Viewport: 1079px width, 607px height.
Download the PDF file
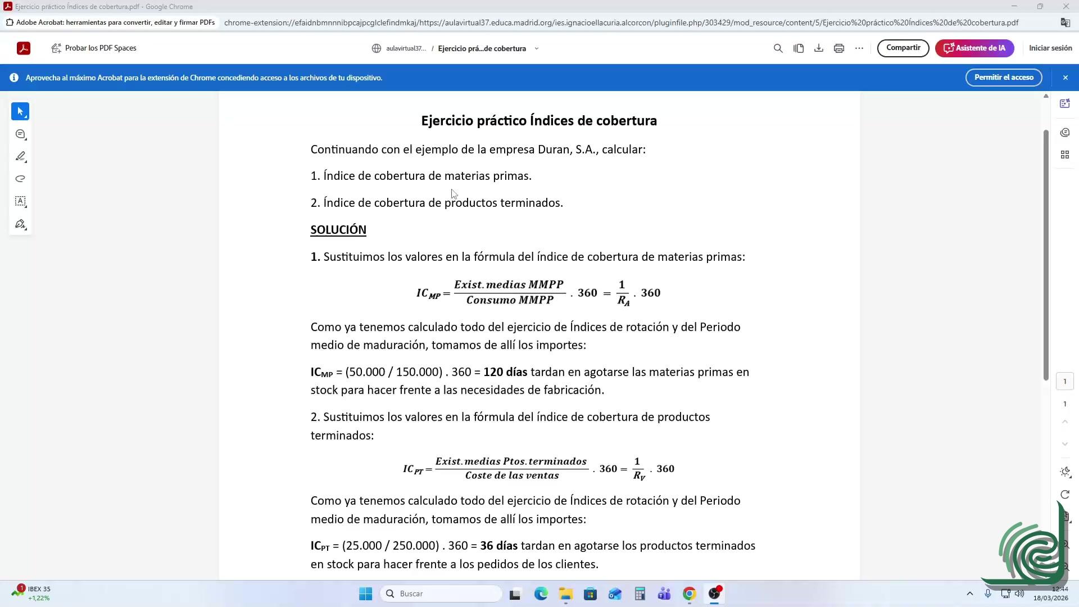click(818, 48)
